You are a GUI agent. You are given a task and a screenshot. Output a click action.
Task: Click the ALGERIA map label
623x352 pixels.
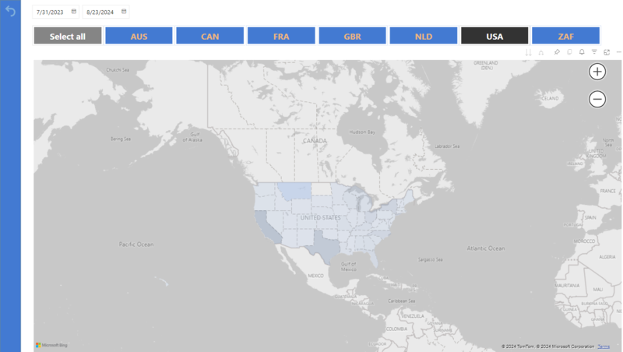tap(607, 257)
